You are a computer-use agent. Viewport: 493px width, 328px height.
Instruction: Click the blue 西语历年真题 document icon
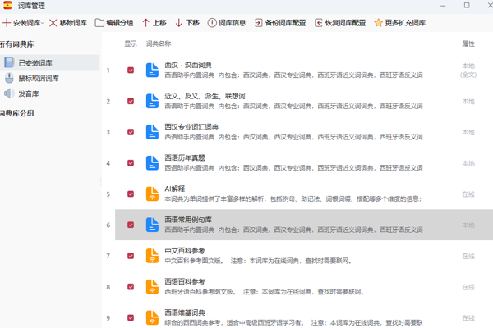pyautogui.click(x=152, y=162)
